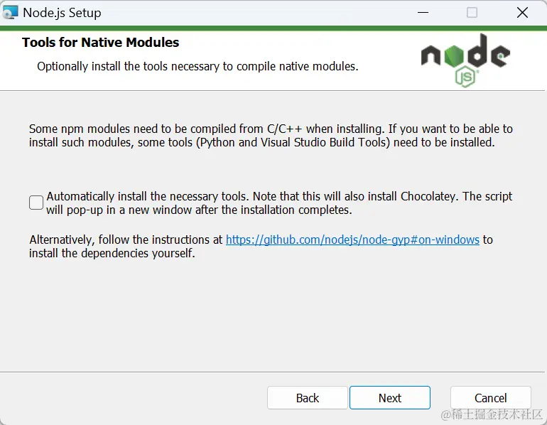Click the 'Optionally install the tools necessary' subtitle

(x=197, y=66)
